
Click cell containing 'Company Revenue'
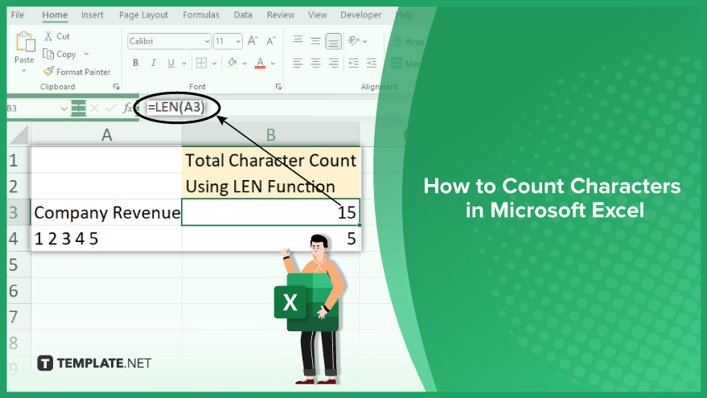click(106, 212)
